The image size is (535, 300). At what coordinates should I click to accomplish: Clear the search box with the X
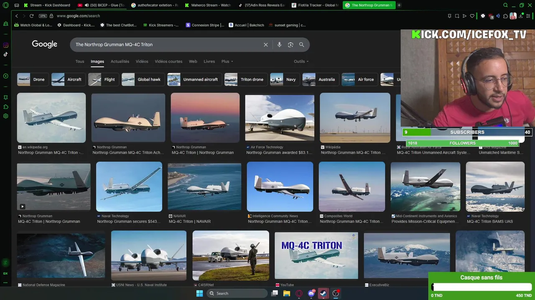click(x=265, y=45)
